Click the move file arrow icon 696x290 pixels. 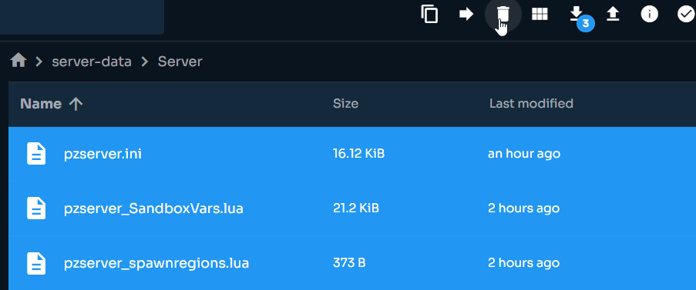[x=466, y=14]
